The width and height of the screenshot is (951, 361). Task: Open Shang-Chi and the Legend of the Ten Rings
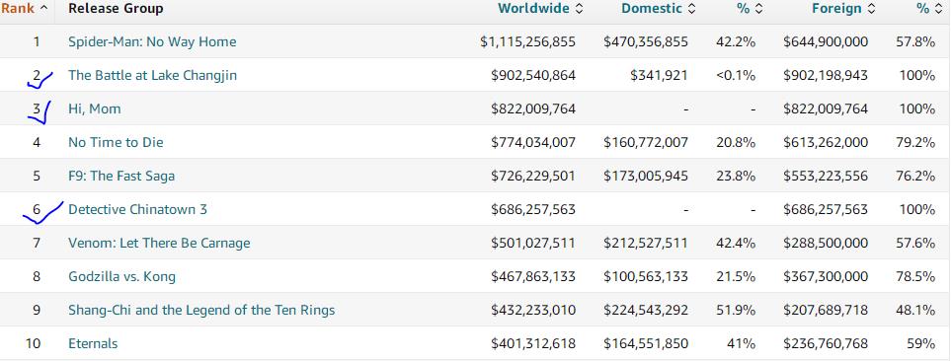(x=201, y=310)
